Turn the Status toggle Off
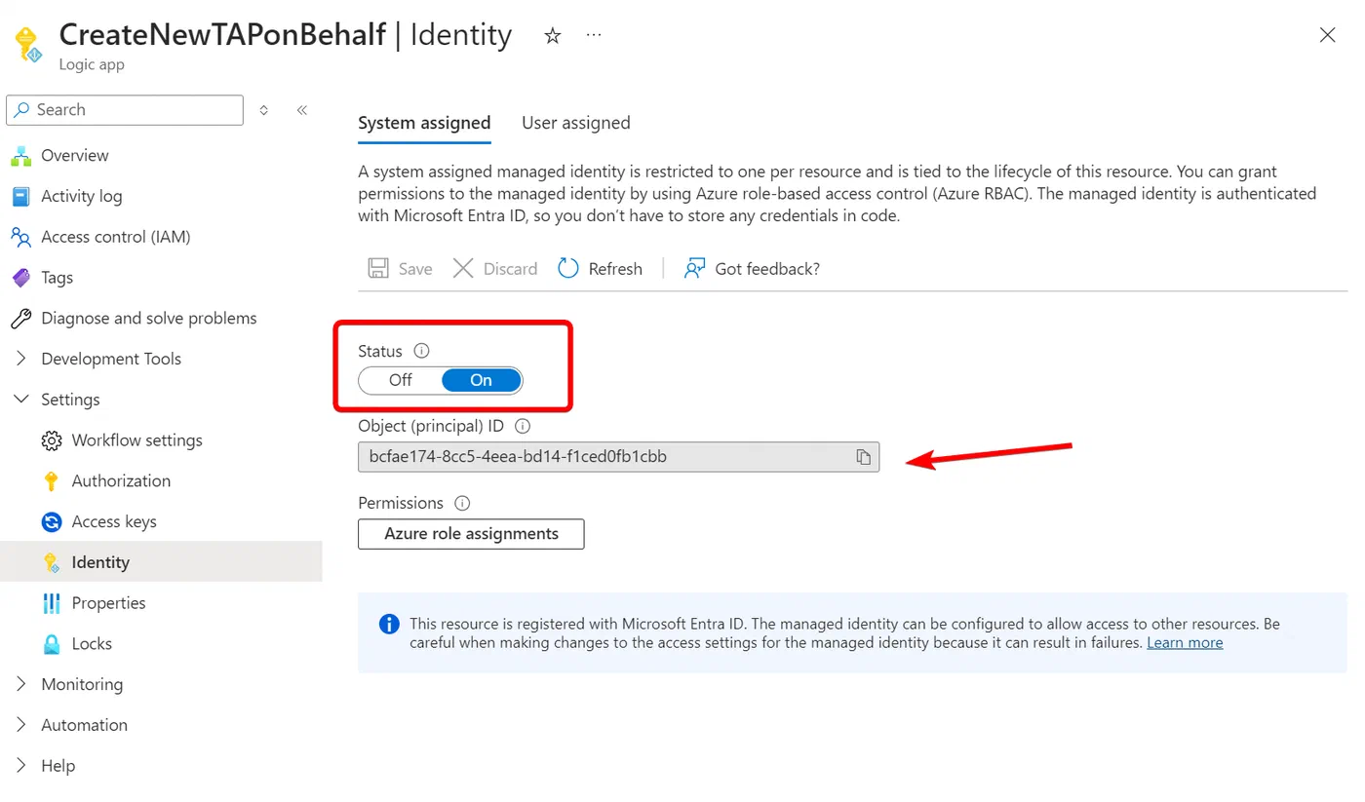Viewport: 1365px width, 802px height. pyautogui.click(x=401, y=380)
